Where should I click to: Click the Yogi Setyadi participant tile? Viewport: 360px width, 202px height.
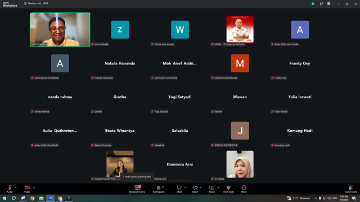point(180,97)
